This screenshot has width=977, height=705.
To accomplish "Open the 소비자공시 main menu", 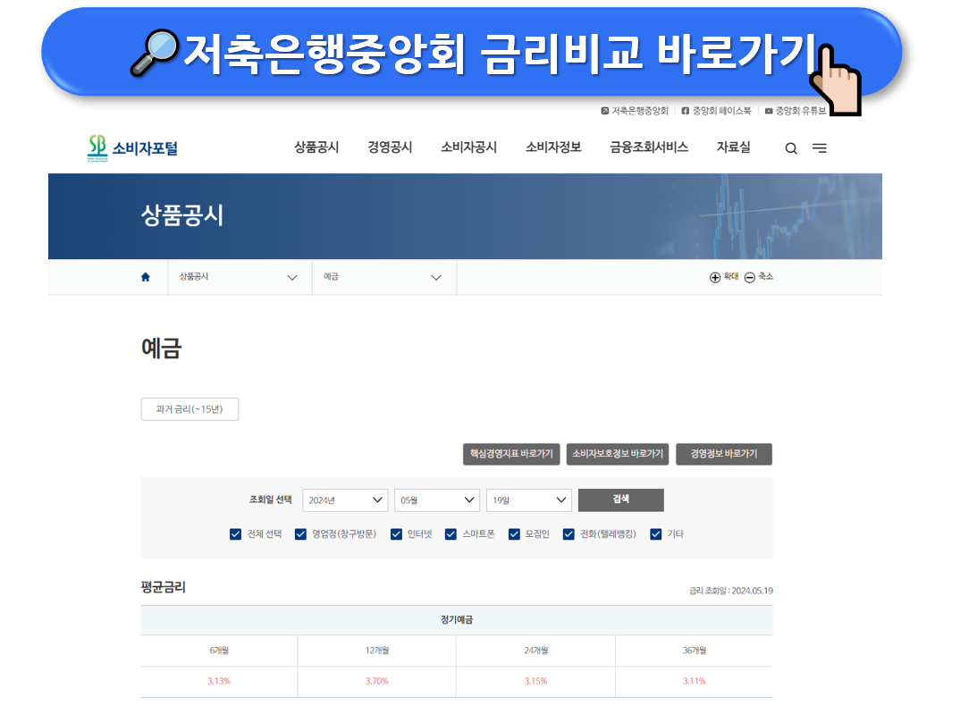I will [x=468, y=147].
